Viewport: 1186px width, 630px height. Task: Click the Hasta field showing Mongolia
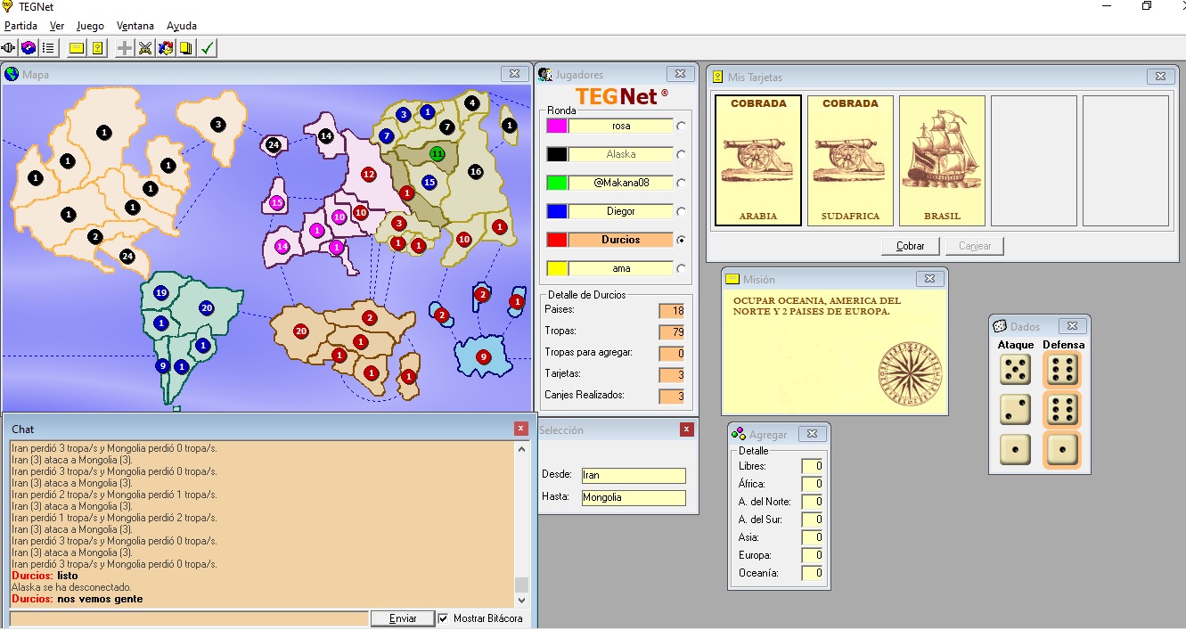point(634,498)
